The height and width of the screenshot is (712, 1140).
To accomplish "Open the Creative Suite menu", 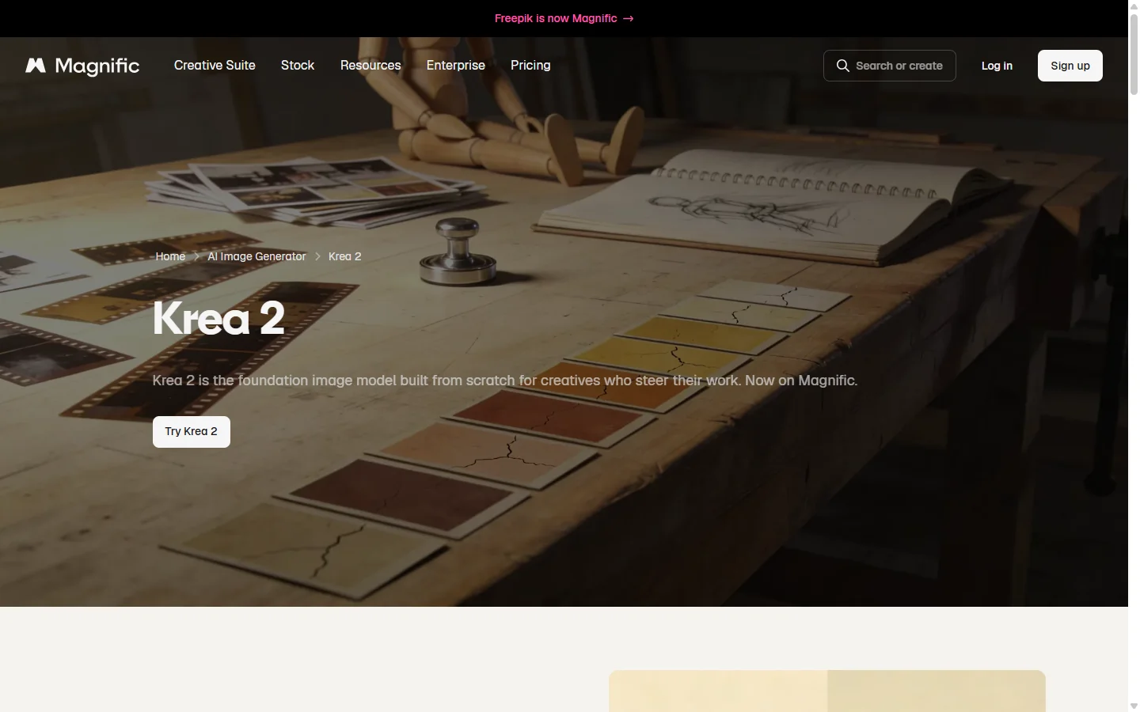I will click(215, 66).
